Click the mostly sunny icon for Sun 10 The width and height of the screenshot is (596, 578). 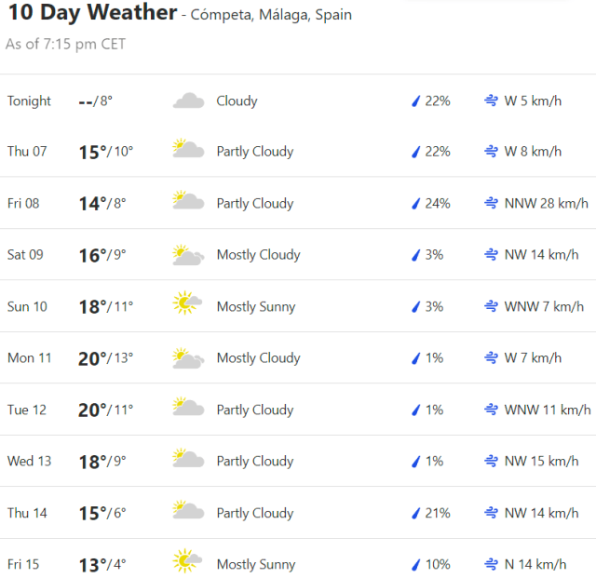[188, 306]
